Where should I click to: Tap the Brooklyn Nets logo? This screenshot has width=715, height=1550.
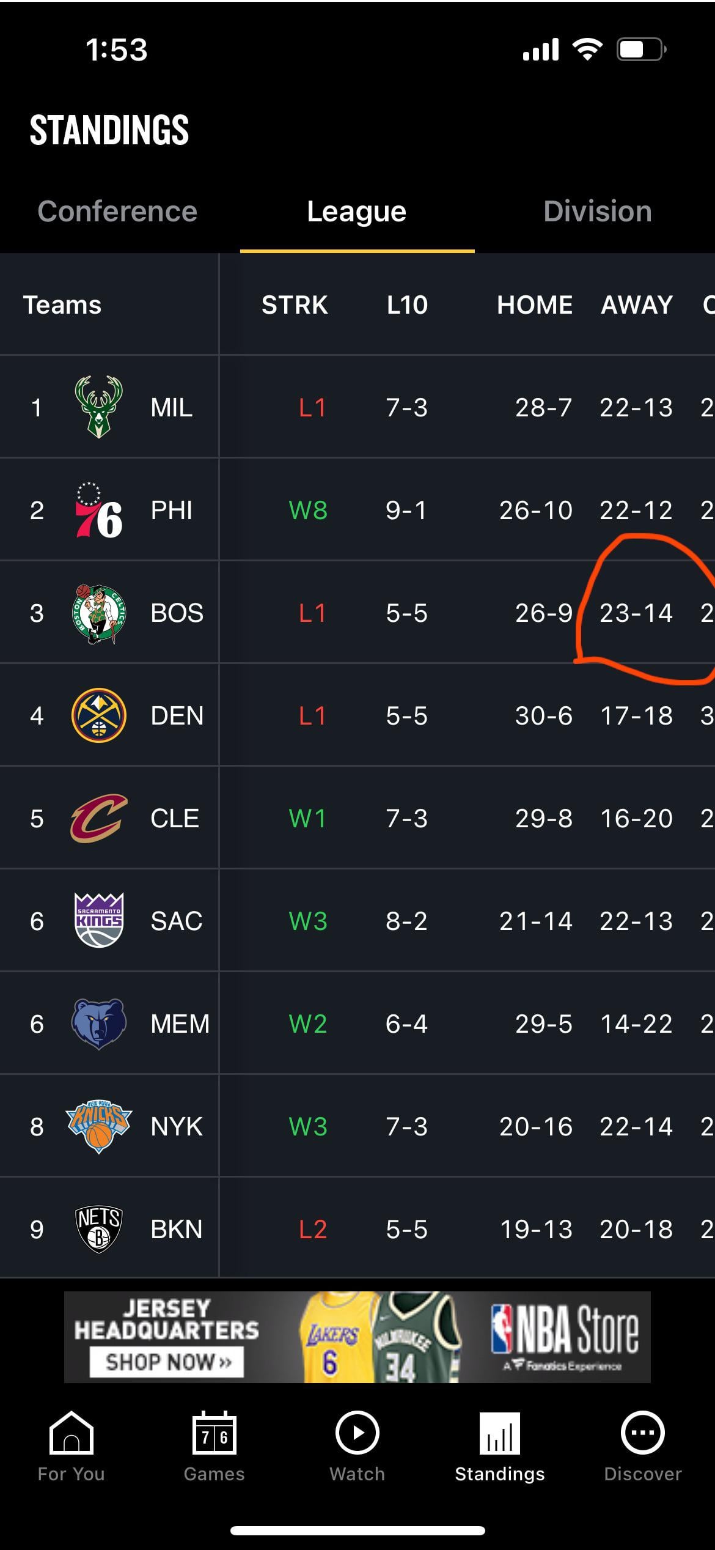point(98,1229)
